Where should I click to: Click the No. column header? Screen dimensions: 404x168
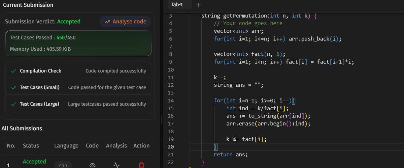pyautogui.click(x=11, y=146)
